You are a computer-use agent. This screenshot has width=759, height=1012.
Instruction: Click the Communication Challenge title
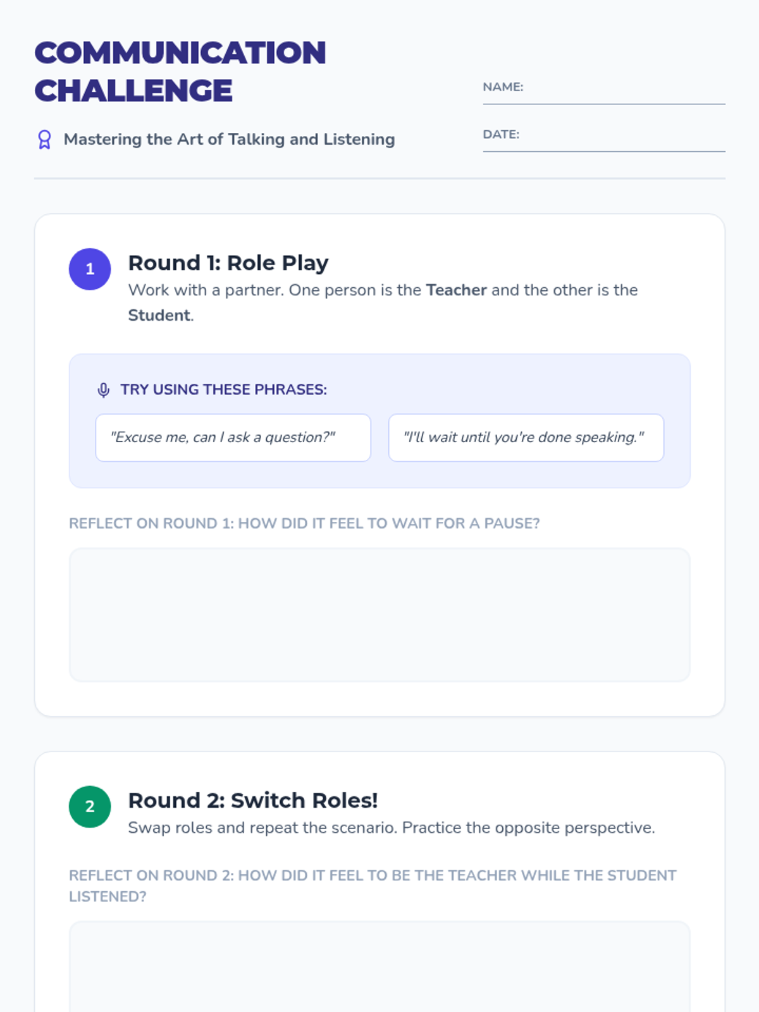click(180, 71)
